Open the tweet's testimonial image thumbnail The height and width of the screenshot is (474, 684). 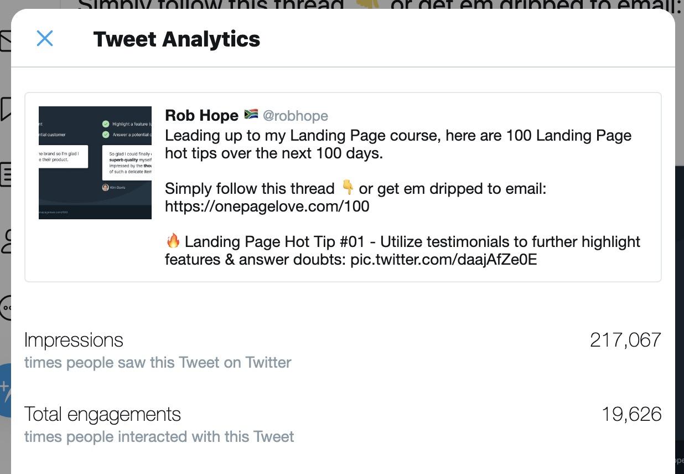point(95,163)
